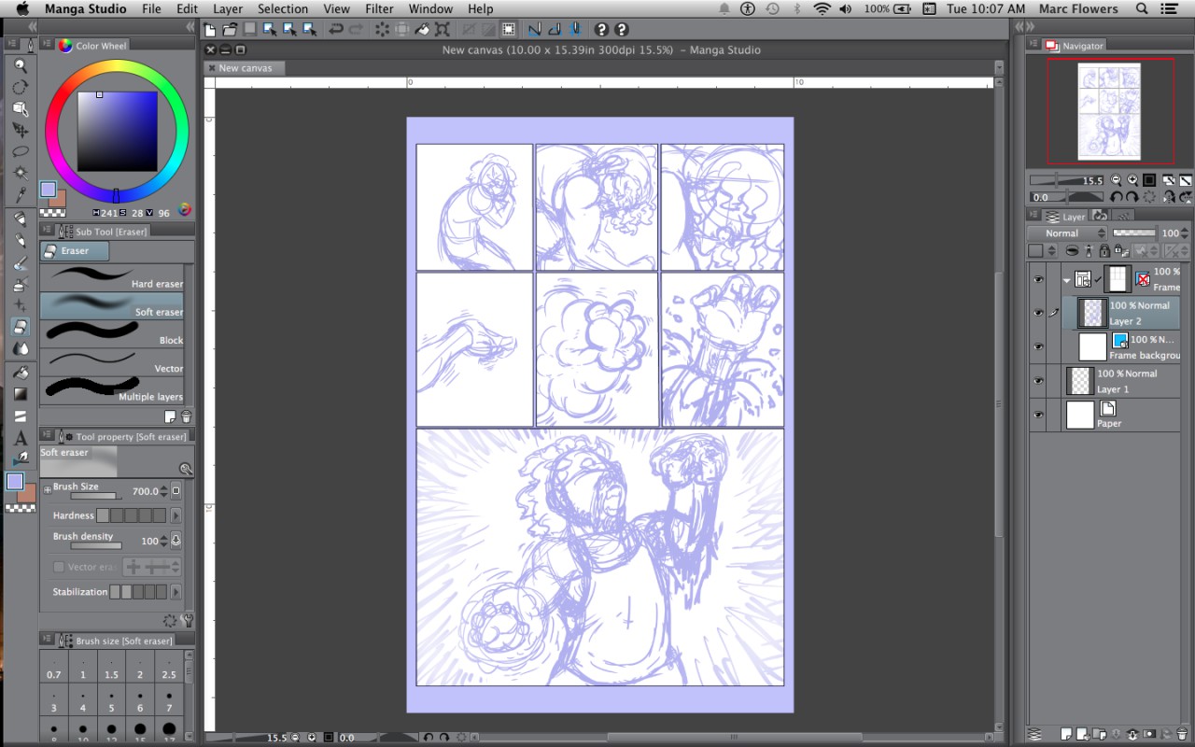Toggle visibility of the Paper layer
Image resolution: width=1195 pixels, height=747 pixels.
(1037, 415)
